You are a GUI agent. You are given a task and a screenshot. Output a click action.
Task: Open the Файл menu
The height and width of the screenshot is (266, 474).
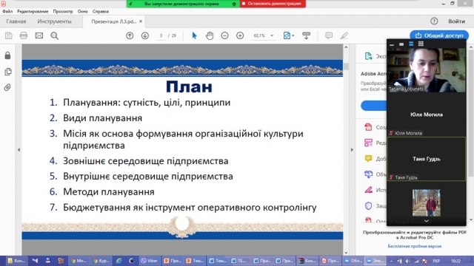pos(7,11)
